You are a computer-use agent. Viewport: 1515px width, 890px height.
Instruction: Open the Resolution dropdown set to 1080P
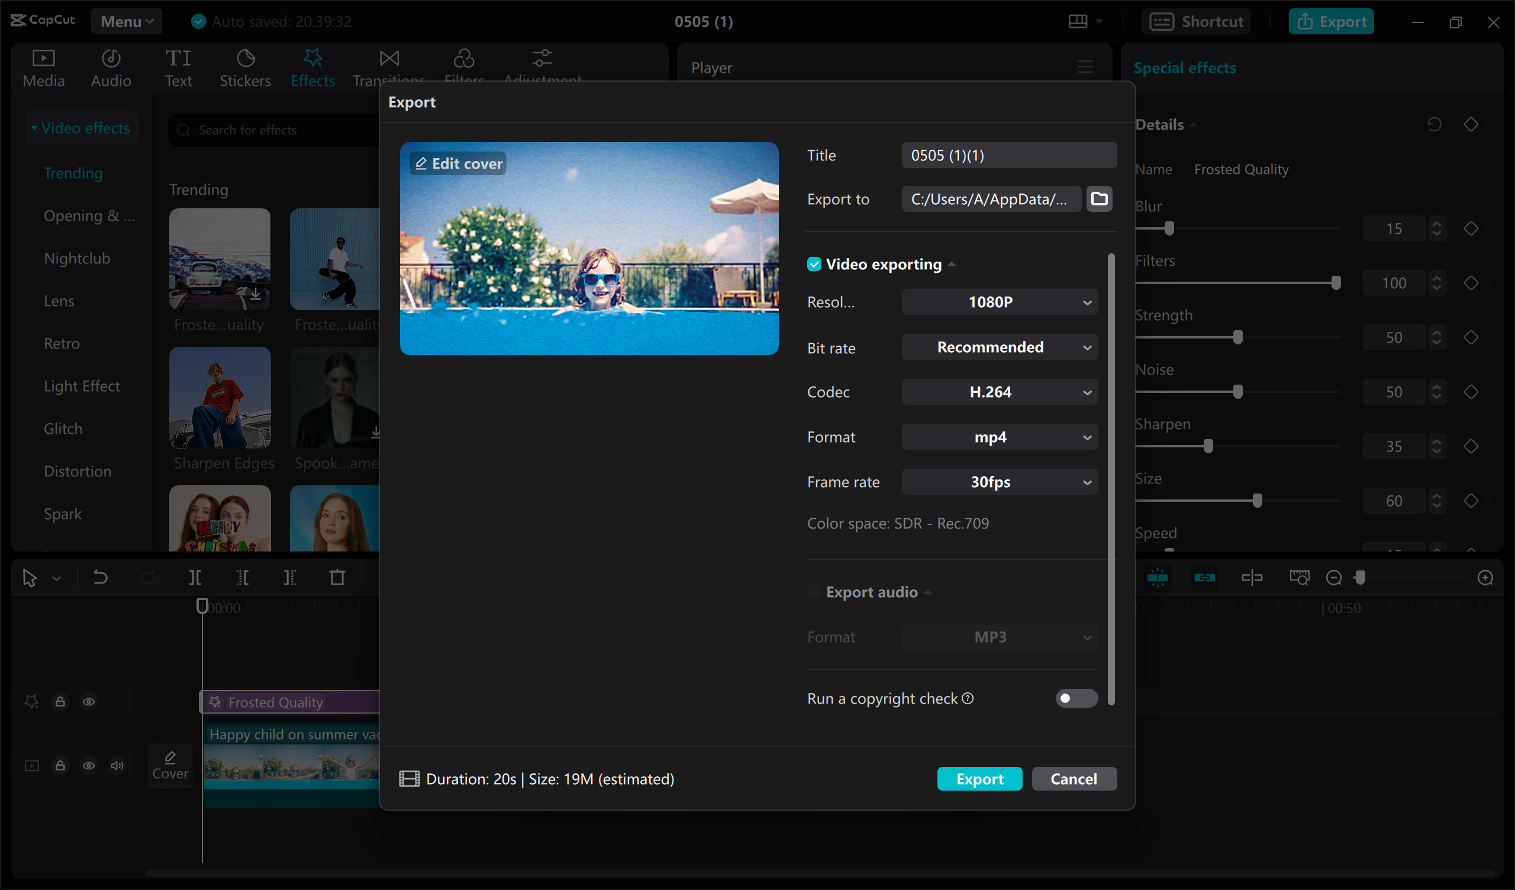(999, 302)
